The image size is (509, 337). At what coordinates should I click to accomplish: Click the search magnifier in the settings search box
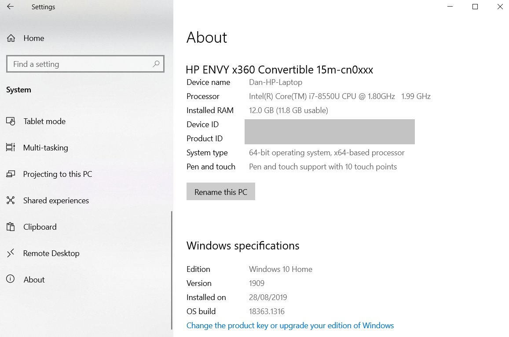tap(156, 64)
